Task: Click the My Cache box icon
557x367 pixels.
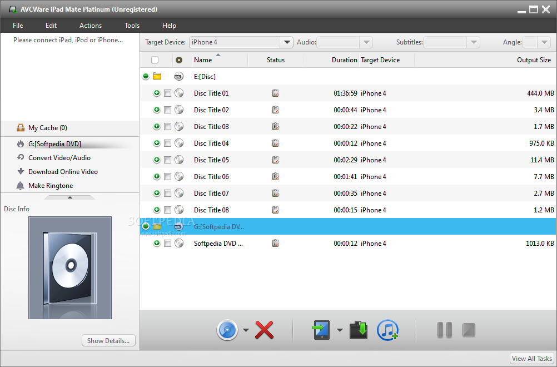Action: (21, 127)
